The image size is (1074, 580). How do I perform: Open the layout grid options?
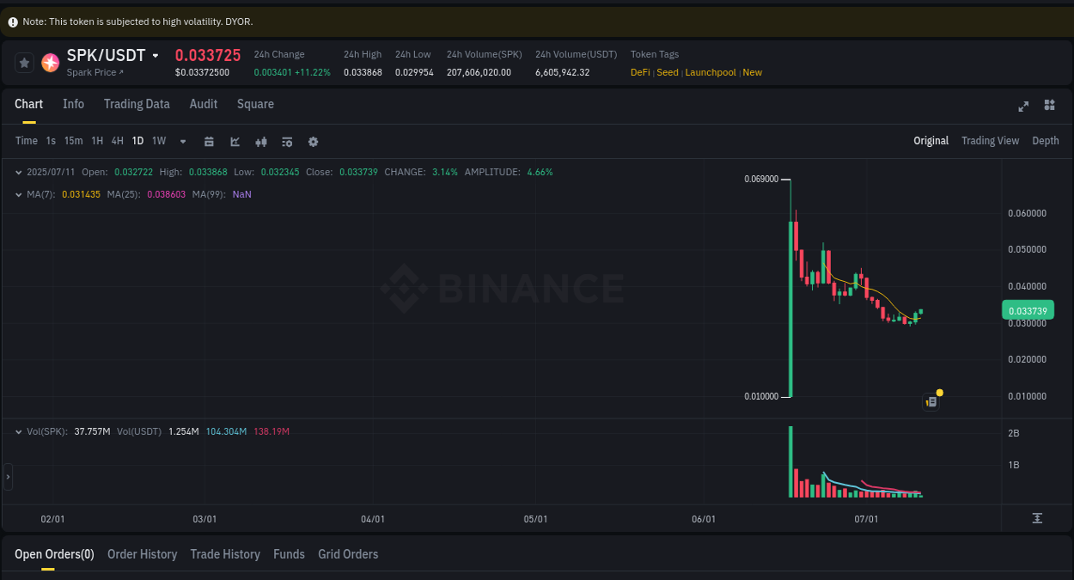point(1049,106)
